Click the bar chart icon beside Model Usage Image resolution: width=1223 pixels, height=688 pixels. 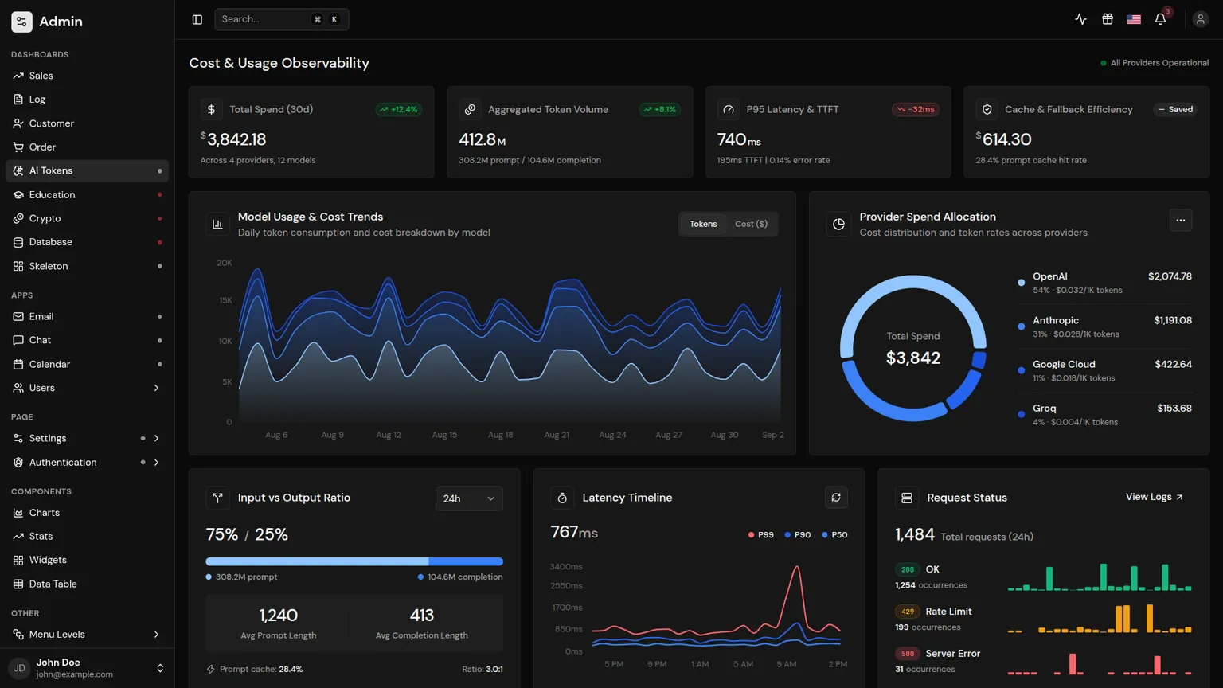217,225
